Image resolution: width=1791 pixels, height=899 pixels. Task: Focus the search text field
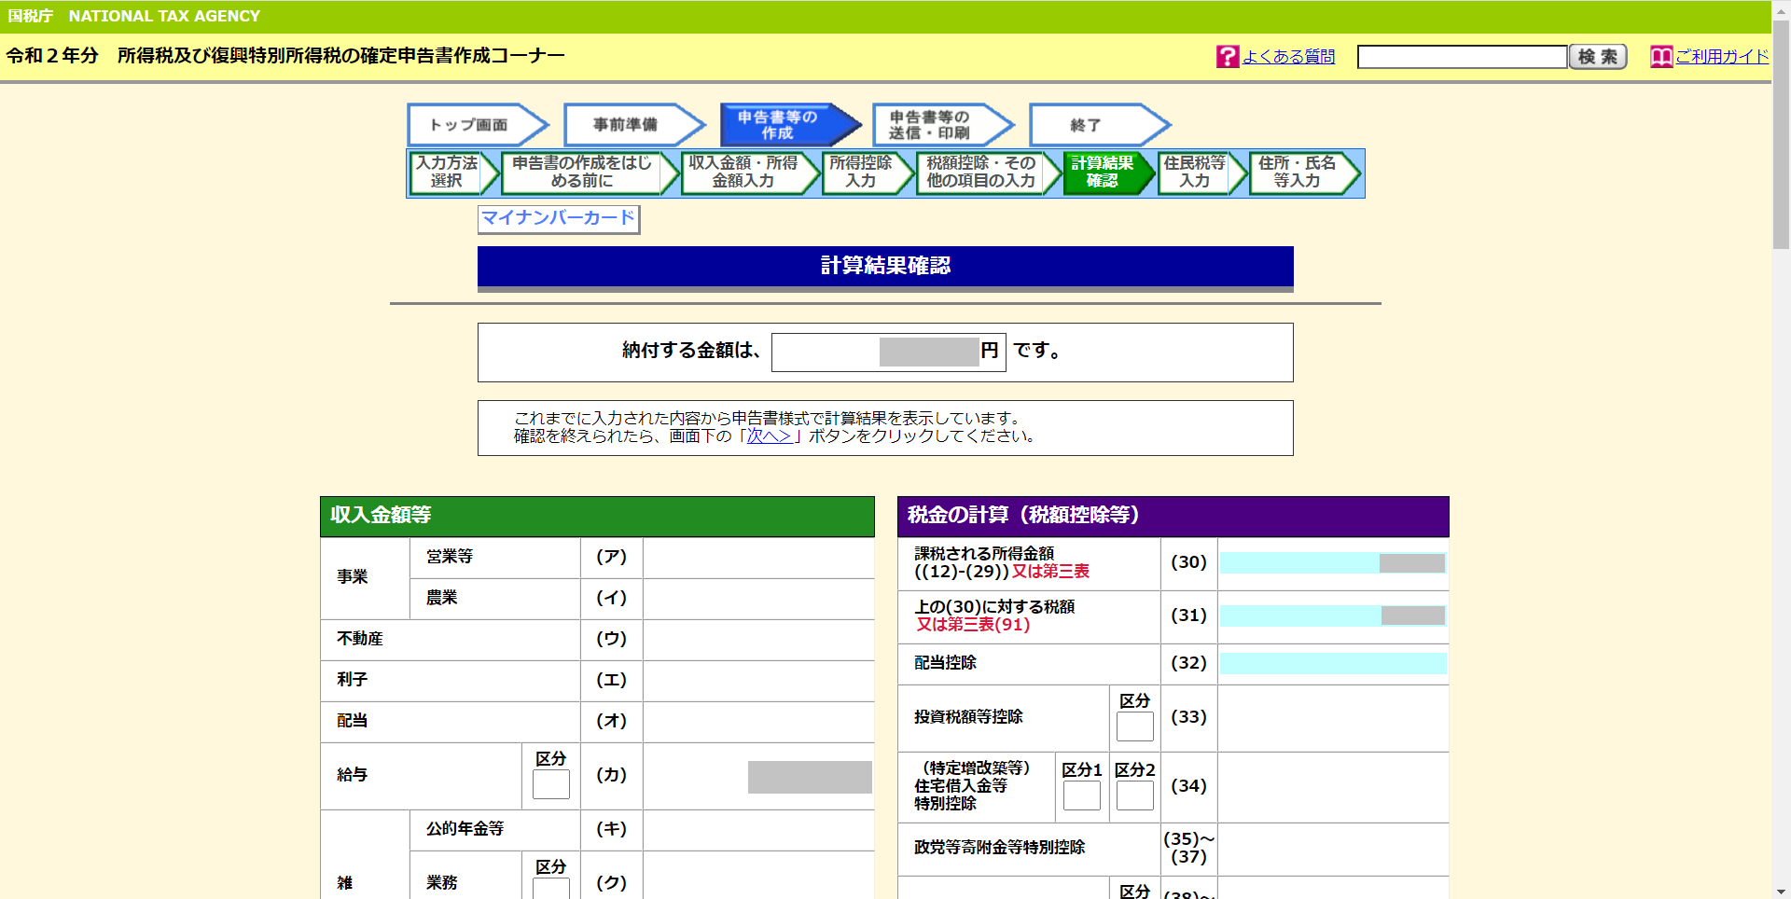(x=1462, y=57)
